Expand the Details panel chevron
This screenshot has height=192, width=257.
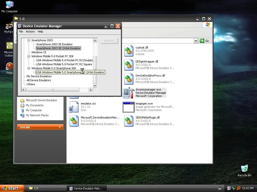[x=60, y=127]
